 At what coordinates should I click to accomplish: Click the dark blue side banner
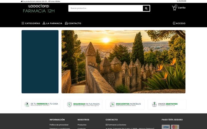40,62
